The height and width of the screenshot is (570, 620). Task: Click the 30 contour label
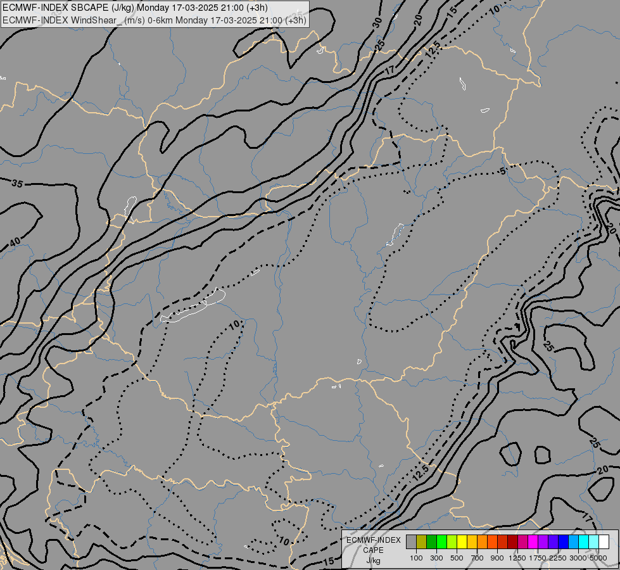coord(377,23)
